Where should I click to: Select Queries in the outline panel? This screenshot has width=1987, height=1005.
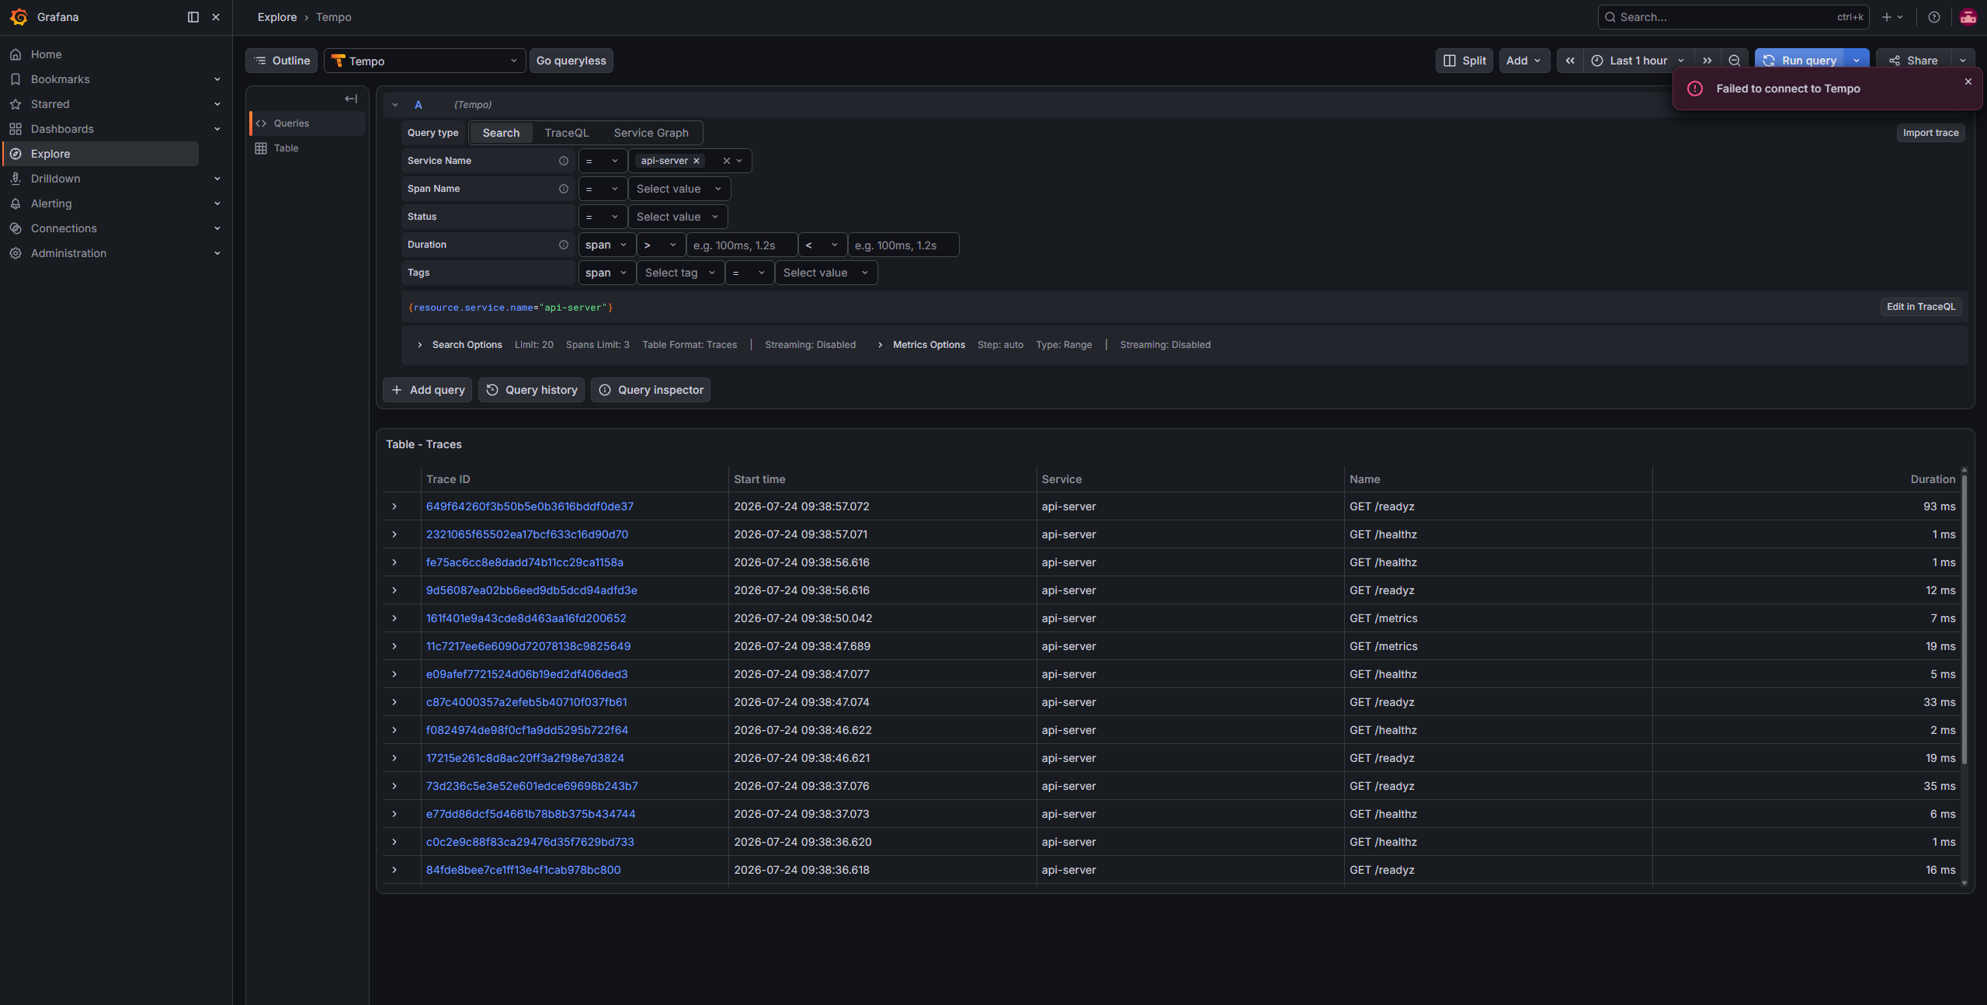pyautogui.click(x=307, y=123)
